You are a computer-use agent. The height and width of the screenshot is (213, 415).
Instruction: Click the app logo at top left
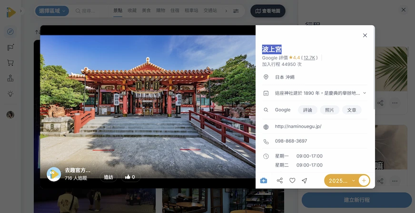click(10, 12)
